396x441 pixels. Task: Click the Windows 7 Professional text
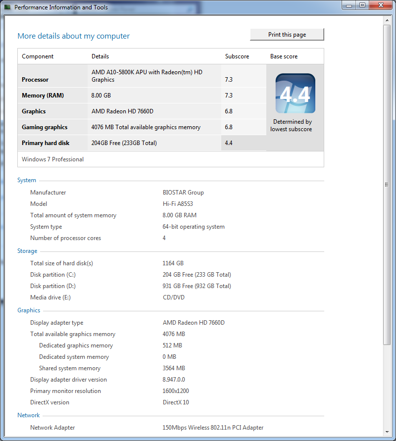click(53, 159)
